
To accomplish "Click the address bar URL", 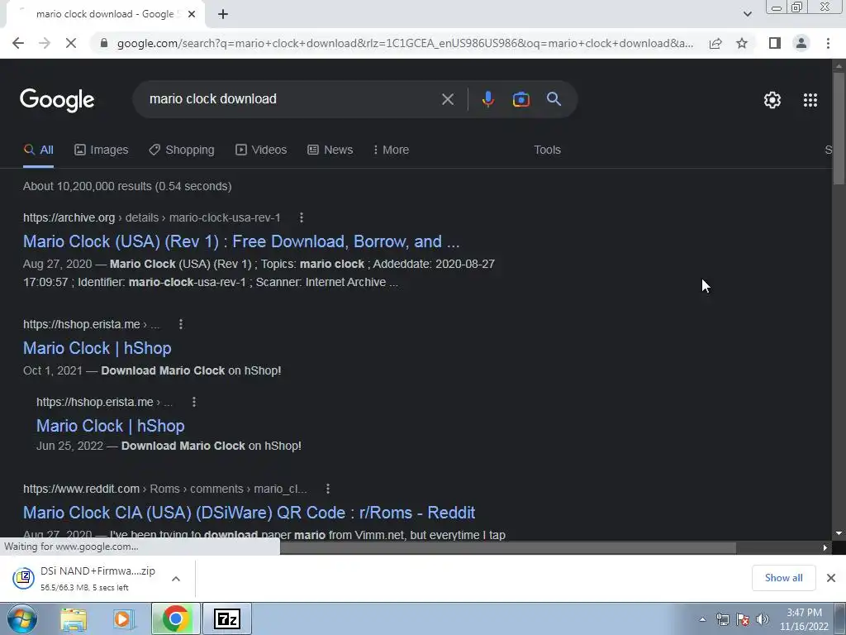I will tap(405, 43).
